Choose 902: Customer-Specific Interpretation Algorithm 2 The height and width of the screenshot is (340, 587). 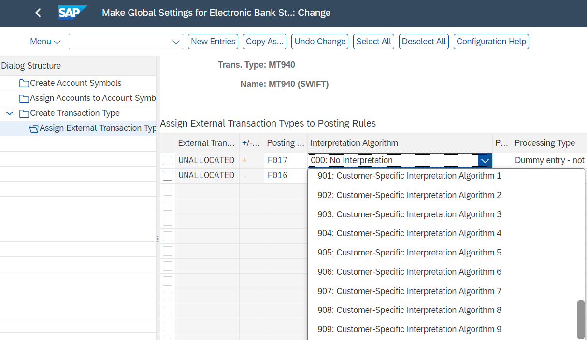[409, 195]
